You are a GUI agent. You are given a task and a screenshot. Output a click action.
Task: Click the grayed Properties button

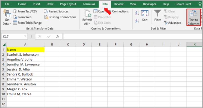pos(102,17)
